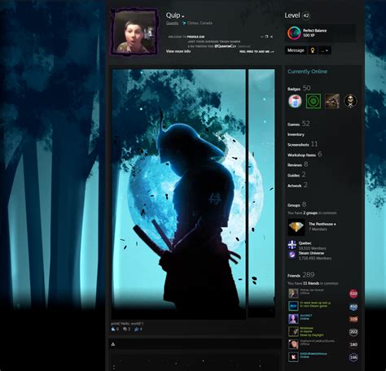Click the yellow profile award icon button
This screenshot has width=386, height=371.
[313, 50]
